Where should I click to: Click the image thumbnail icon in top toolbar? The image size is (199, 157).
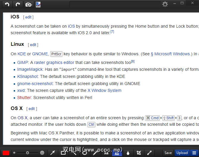[38, 4]
